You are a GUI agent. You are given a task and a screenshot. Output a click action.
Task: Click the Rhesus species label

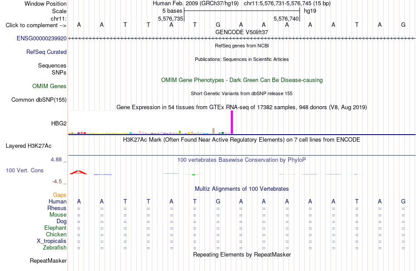[x=57, y=208]
